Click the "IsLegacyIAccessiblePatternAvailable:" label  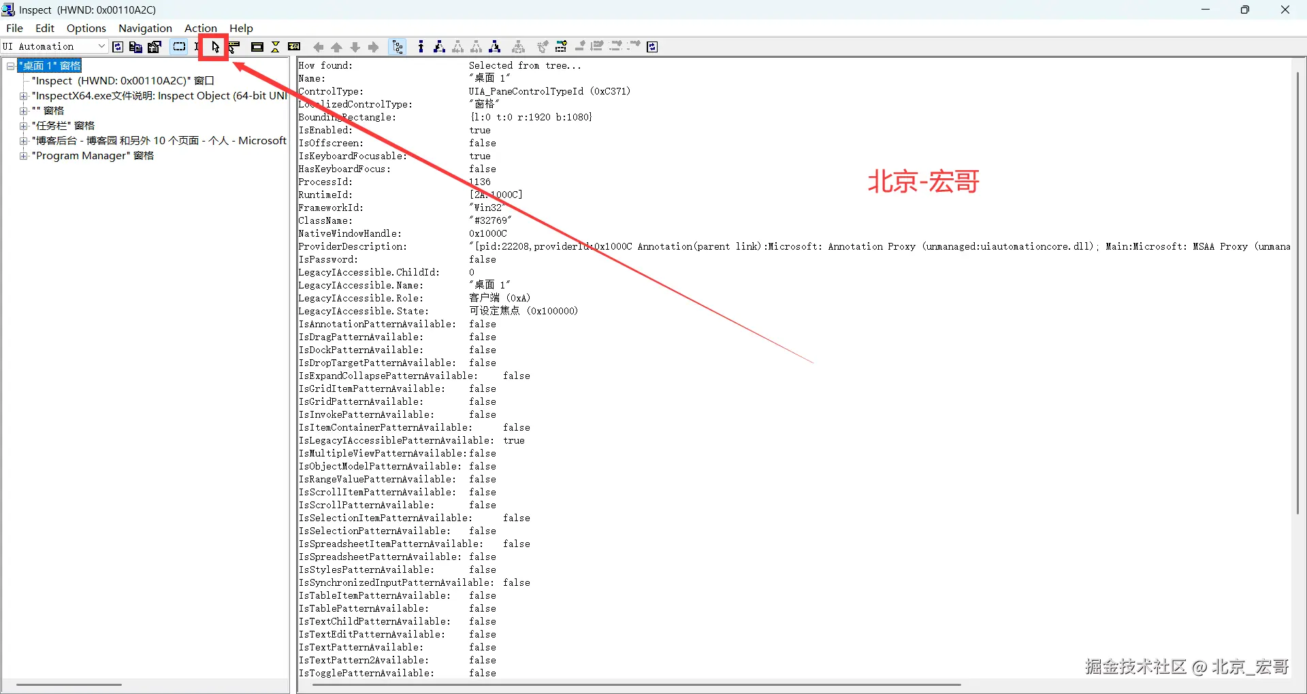click(396, 441)
